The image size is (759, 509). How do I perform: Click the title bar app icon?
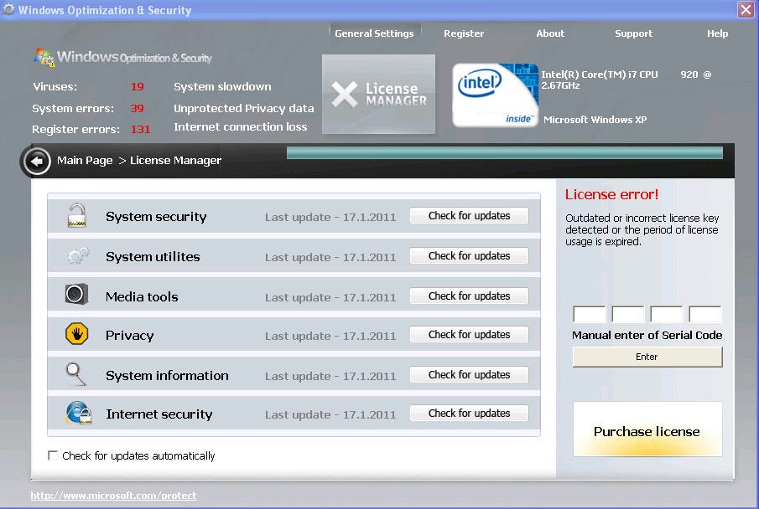point(8,9)
